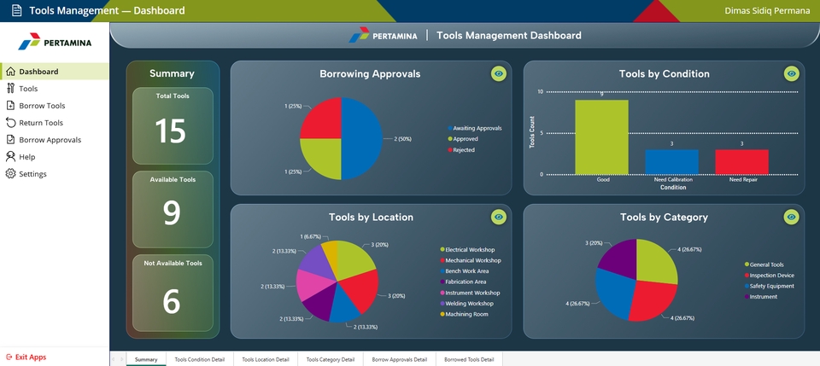The image size is (820, 366).
Task: Toggle eye icon on Tools by Category
Action: [792, 218]
